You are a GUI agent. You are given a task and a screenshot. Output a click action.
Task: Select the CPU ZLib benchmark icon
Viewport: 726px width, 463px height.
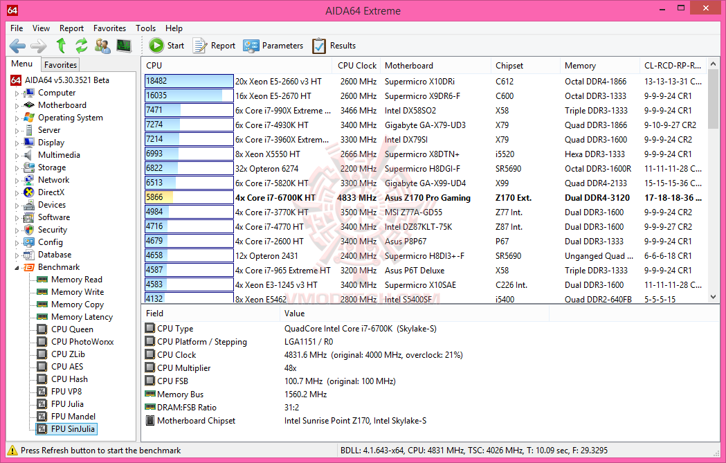[x=42, y=354]
